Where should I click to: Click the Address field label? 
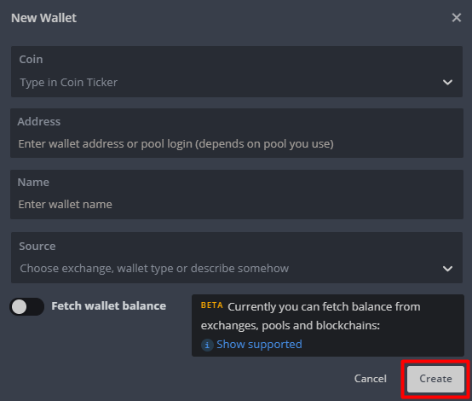click(x=39, y=121)
